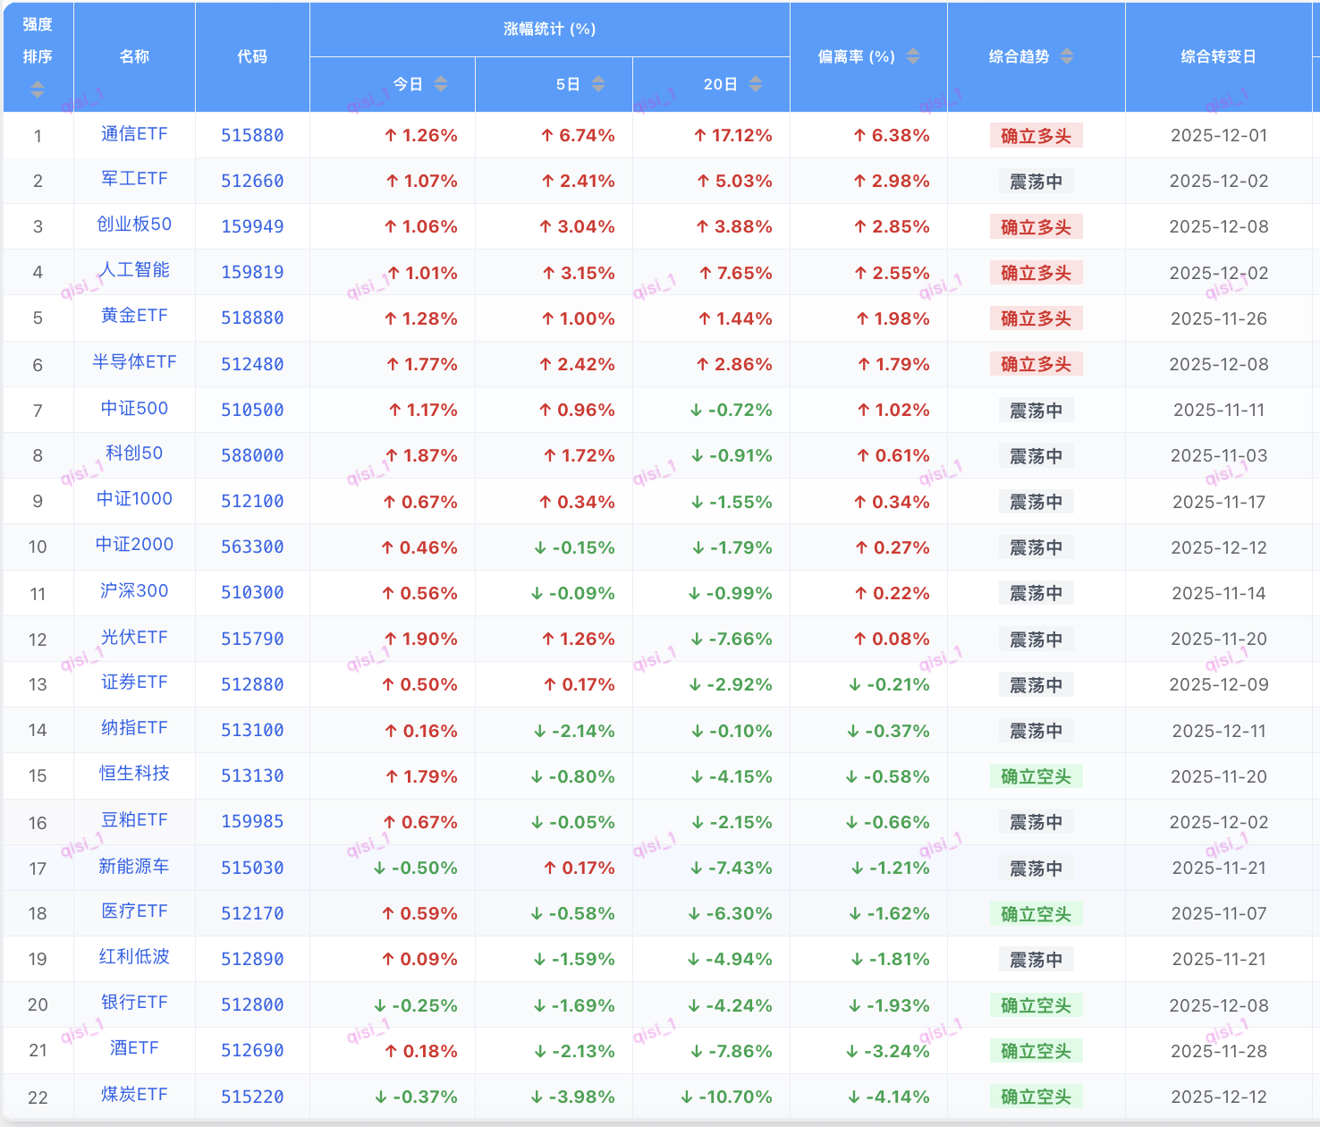Toggle the 确立多头 badge for 黄金ETF
The width and height of the screenshot is (1320, 1127).
(1036, 318)
